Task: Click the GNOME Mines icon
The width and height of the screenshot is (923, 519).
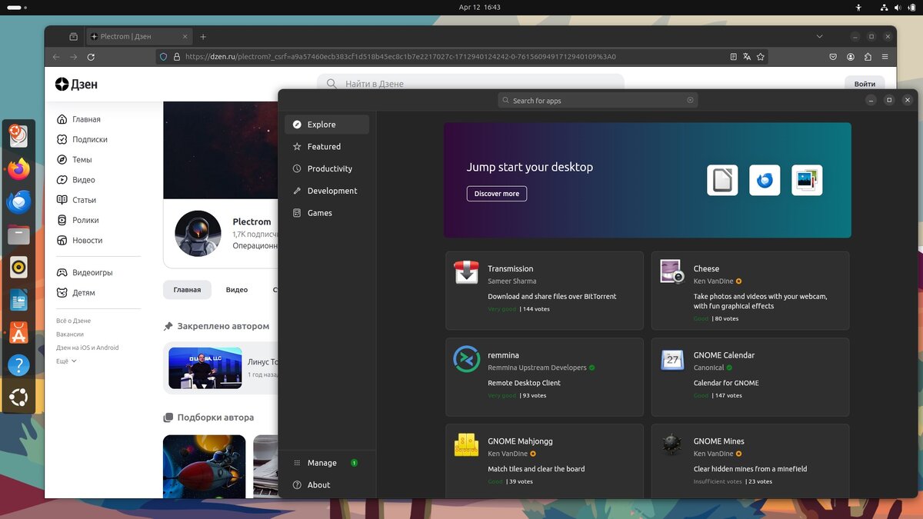Action: [x=672, y=445]
